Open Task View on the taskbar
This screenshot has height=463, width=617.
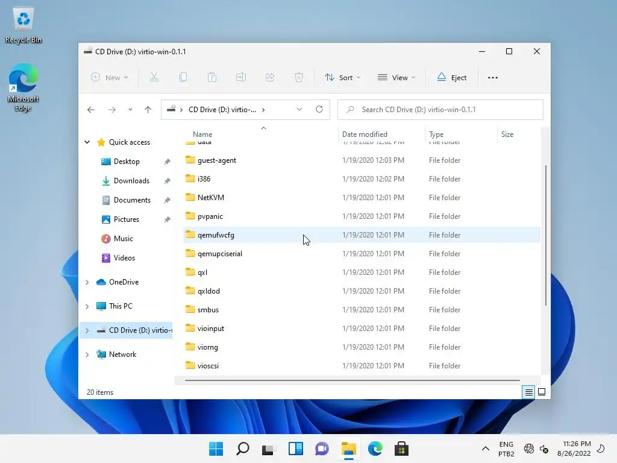pyautogui.click(x=269, y=449)
